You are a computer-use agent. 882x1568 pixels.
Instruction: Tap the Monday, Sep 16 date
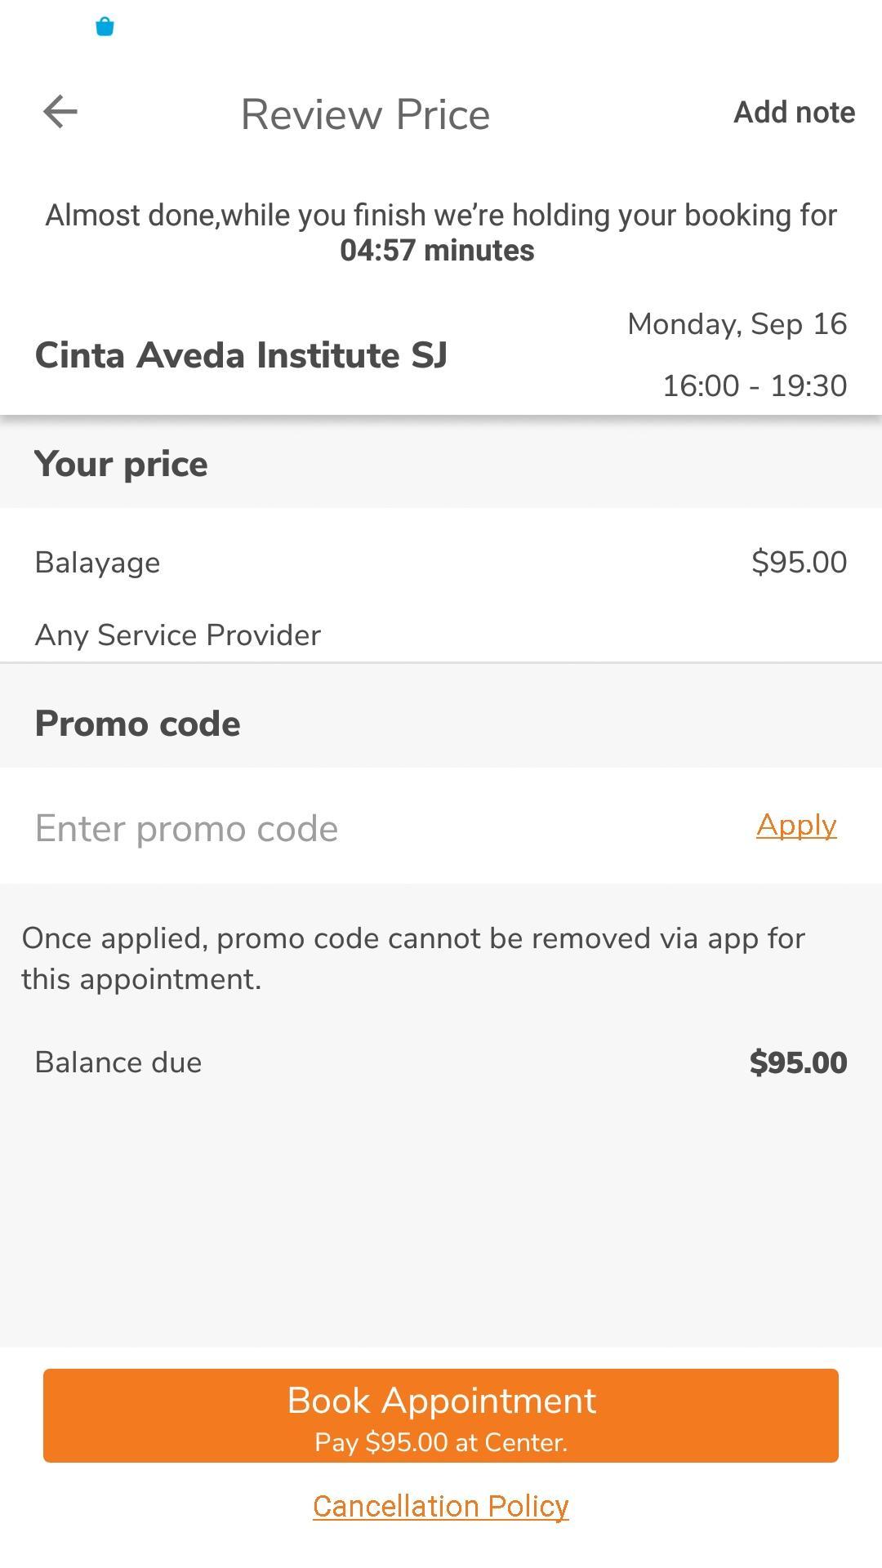coord(737,324)
